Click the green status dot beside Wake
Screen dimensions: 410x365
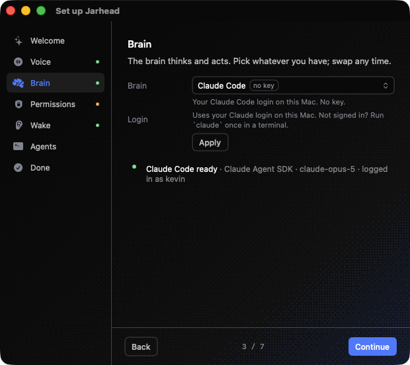click(x=97, y=125)
